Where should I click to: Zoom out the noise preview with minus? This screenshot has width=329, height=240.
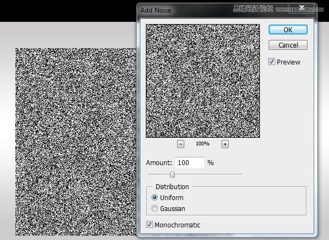click(180, 144)
